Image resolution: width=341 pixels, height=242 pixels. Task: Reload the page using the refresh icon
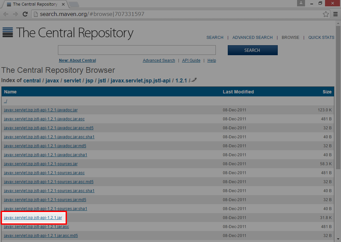pos(25,14)
